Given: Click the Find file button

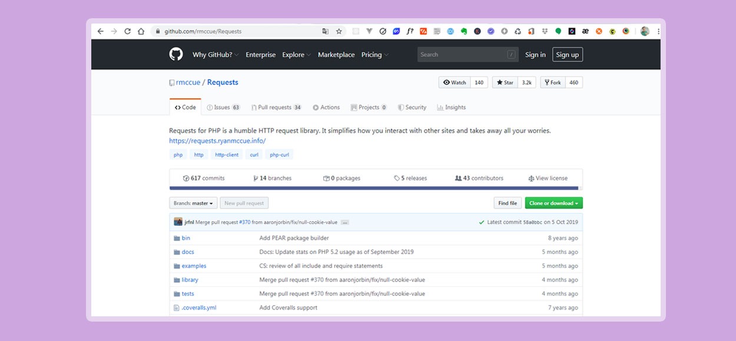Looking at the screenshot, I should click(x=508, y=203).
